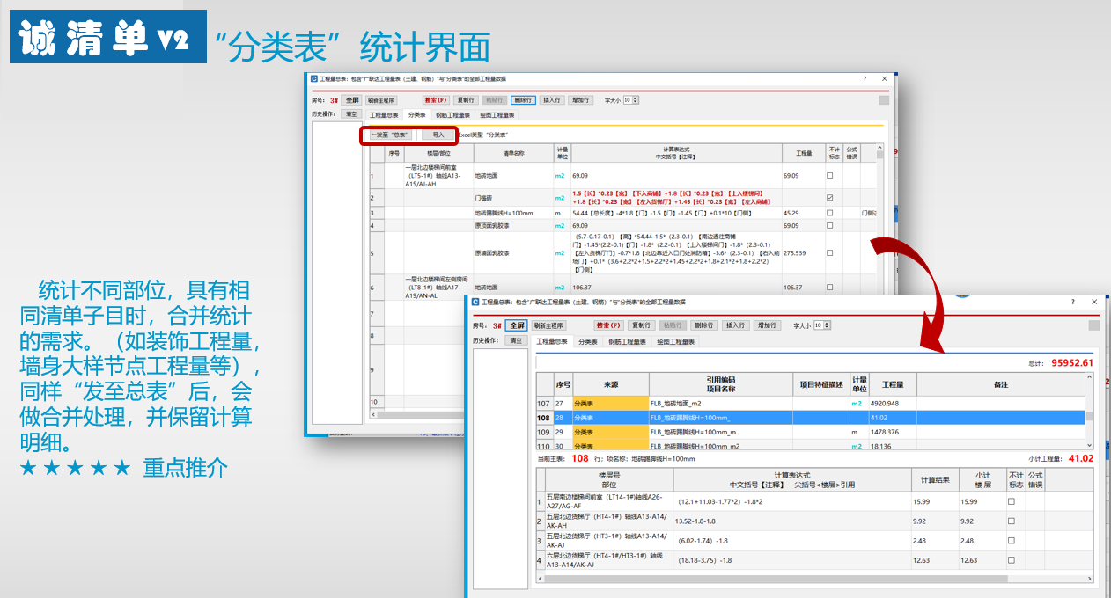Click the 发至"总表" button
The image size is (1111, 598).
(389, 135)
